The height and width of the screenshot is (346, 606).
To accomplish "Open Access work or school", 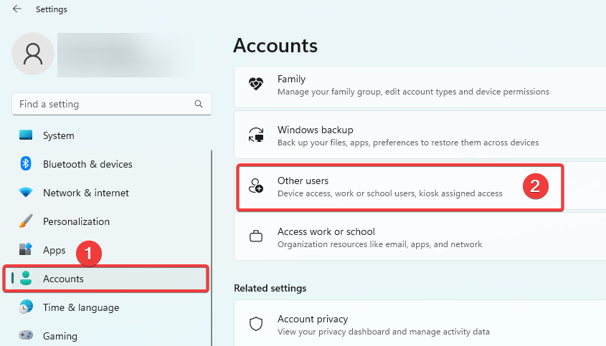I will tap(420, 236).
